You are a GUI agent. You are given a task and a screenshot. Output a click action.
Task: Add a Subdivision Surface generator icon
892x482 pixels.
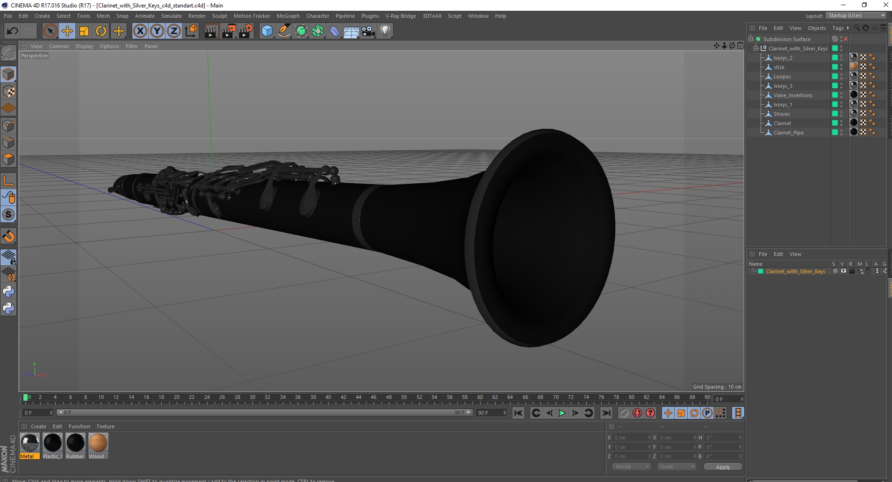point(301,31)
